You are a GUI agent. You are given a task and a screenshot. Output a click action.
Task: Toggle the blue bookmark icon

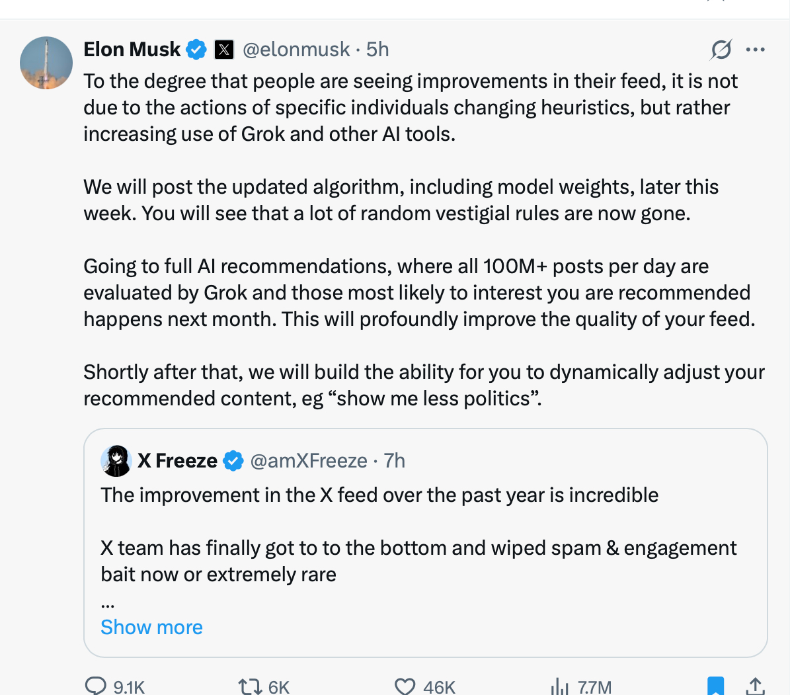715,686
